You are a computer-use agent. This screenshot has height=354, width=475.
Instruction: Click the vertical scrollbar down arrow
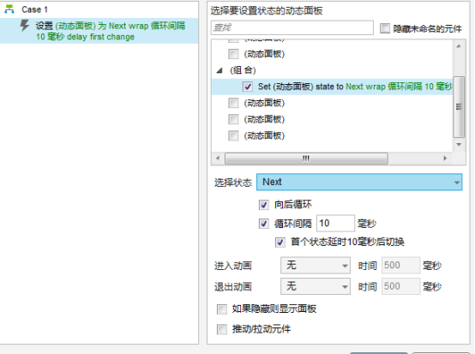point(459,145)
